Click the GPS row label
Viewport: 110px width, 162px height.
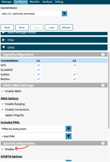click(3, 65)
